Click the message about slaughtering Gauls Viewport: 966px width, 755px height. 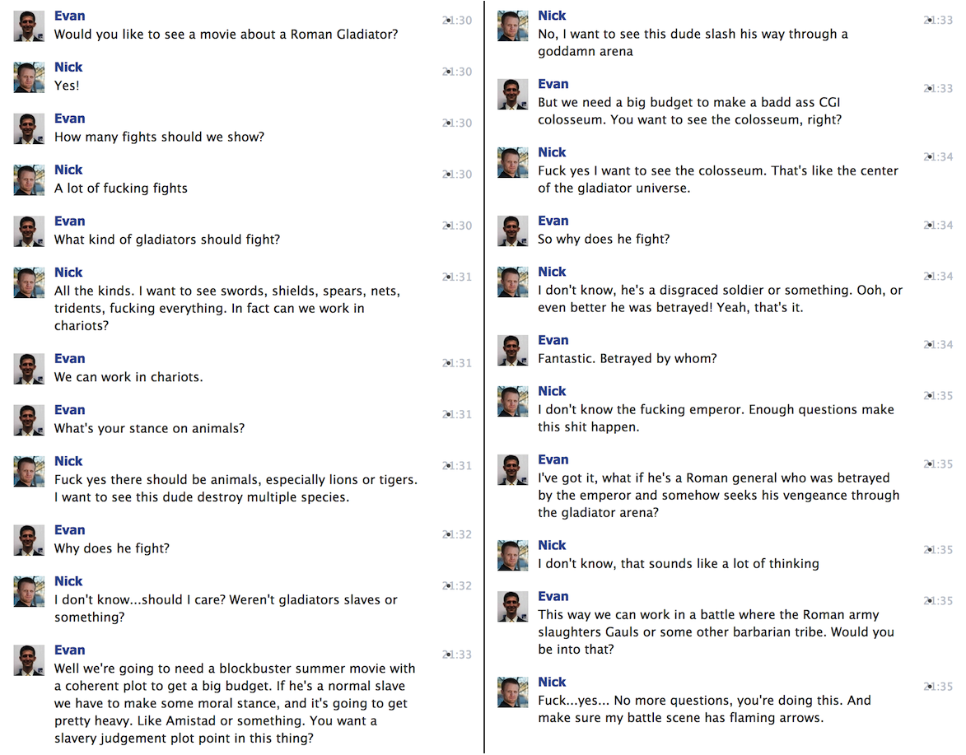(716, 631)
